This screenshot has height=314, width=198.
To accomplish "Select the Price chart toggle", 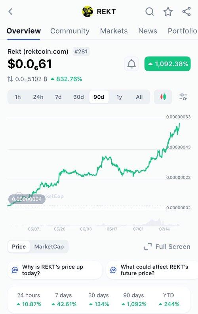I will tap(19, 246).
